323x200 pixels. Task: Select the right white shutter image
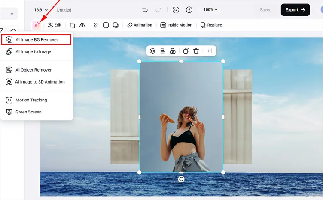coord(238,116)
